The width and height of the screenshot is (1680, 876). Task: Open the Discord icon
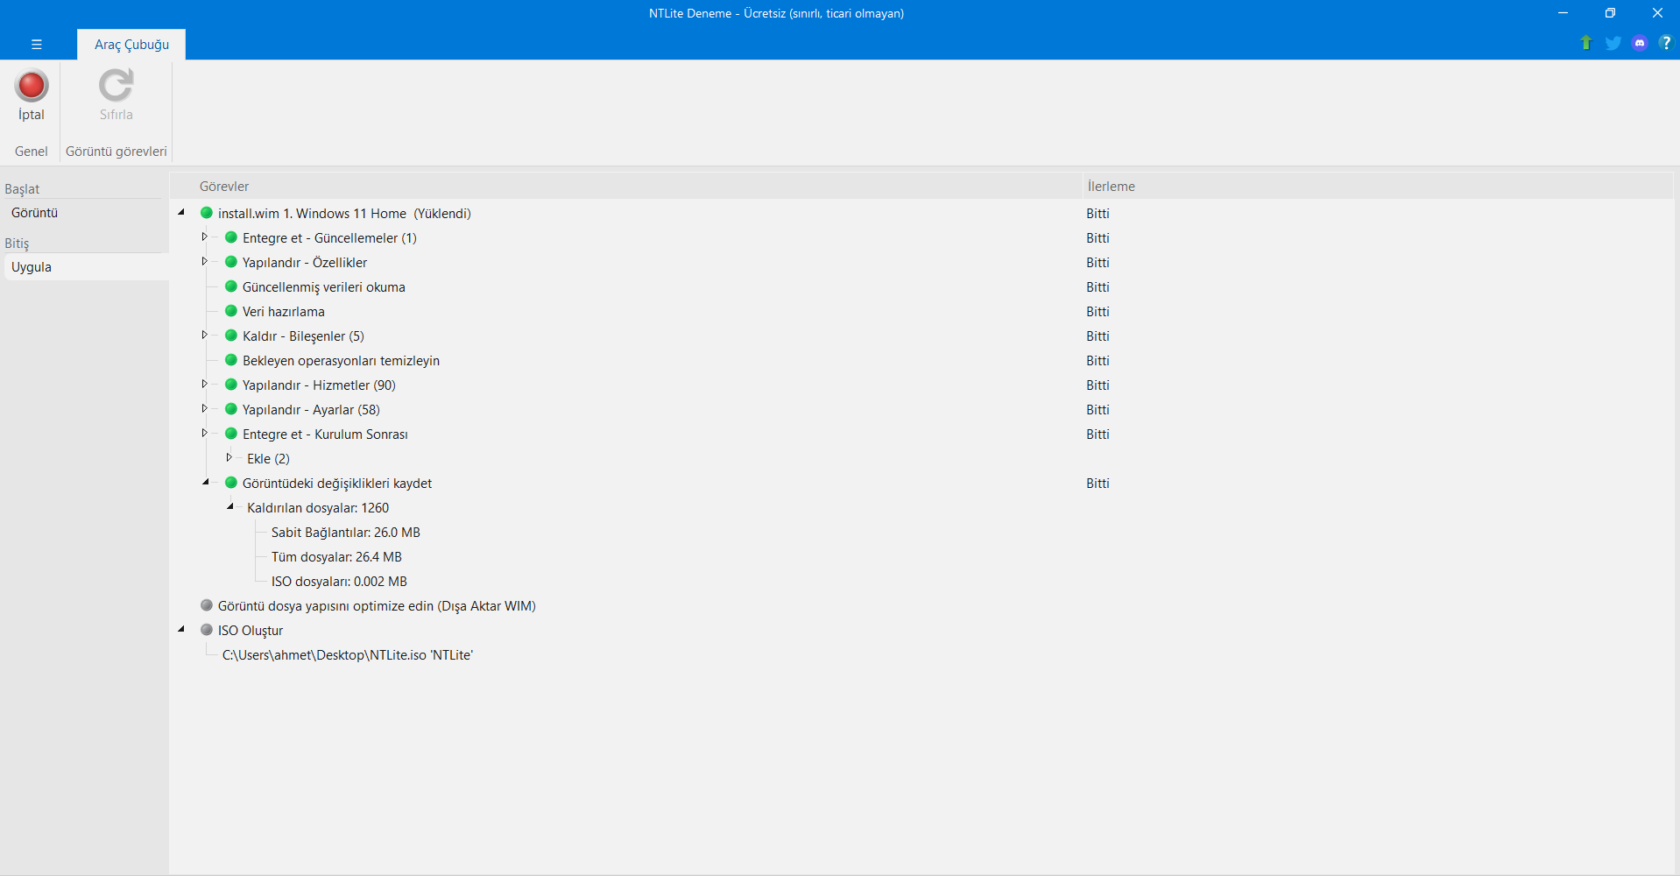click(x=1640, y=43)
